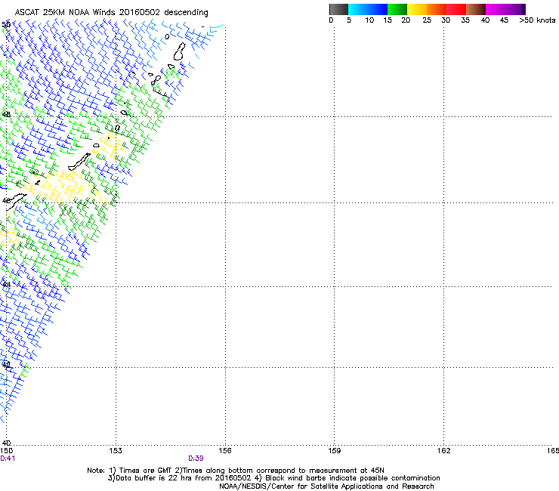Click the note 'Data buffer is 22 hrs from 20160502'

(x=183, y=478)
